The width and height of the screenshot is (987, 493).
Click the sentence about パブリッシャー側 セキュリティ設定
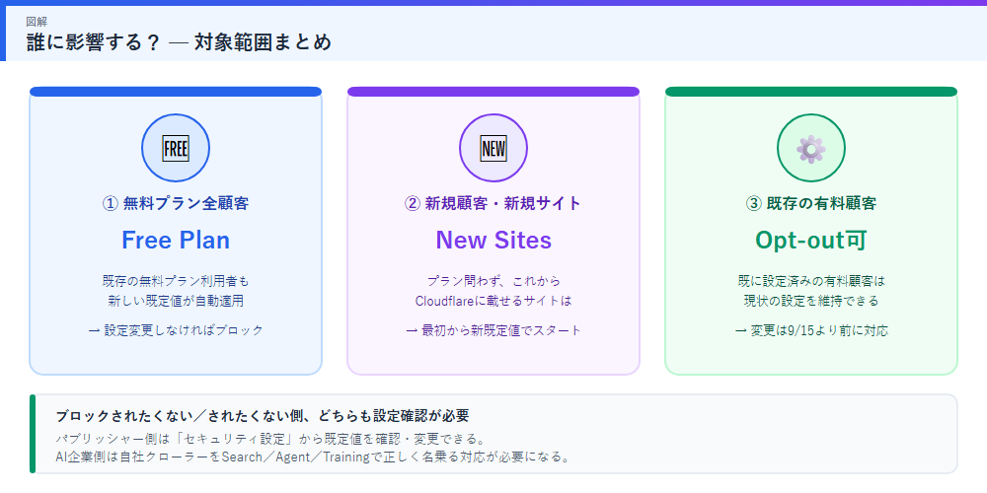click(x=269, y=438)
